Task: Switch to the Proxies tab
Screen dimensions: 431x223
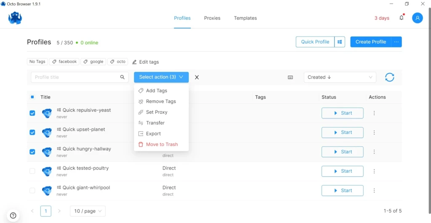Action: [x=212, y=18]
